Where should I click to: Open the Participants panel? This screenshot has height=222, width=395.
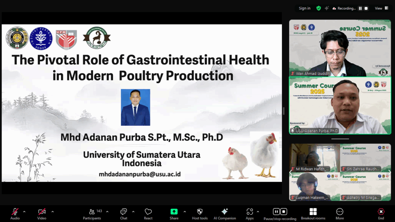pyautogui.click(x=92, y=212)
